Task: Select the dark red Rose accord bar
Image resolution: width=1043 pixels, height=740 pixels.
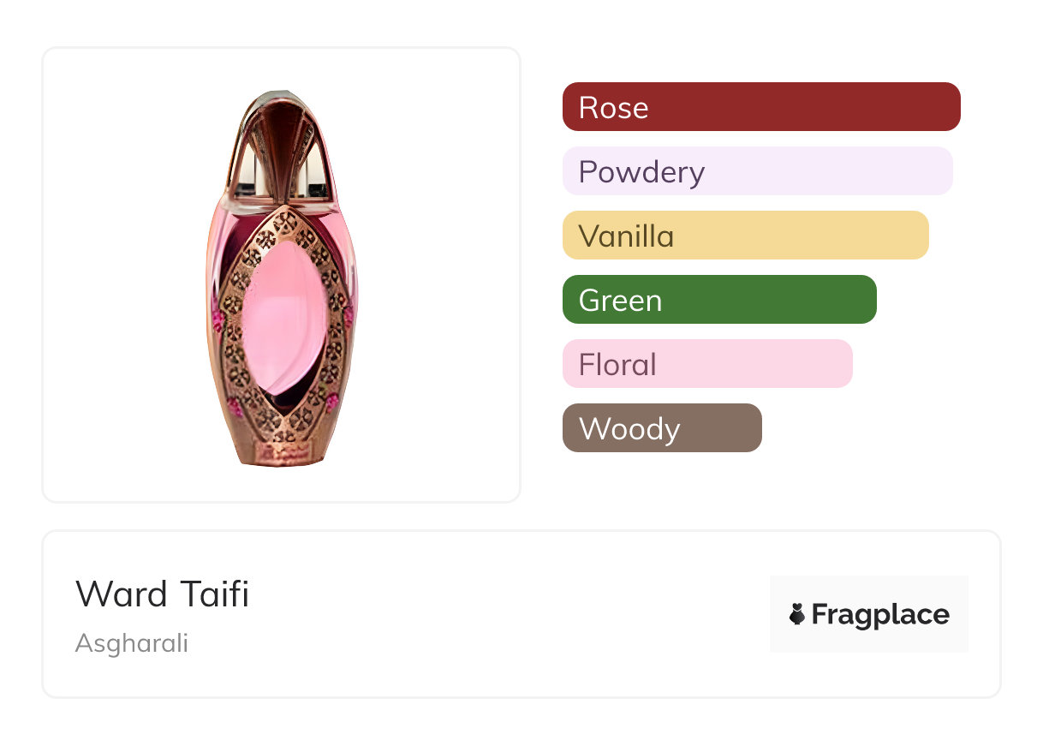Action: point(761,107)
